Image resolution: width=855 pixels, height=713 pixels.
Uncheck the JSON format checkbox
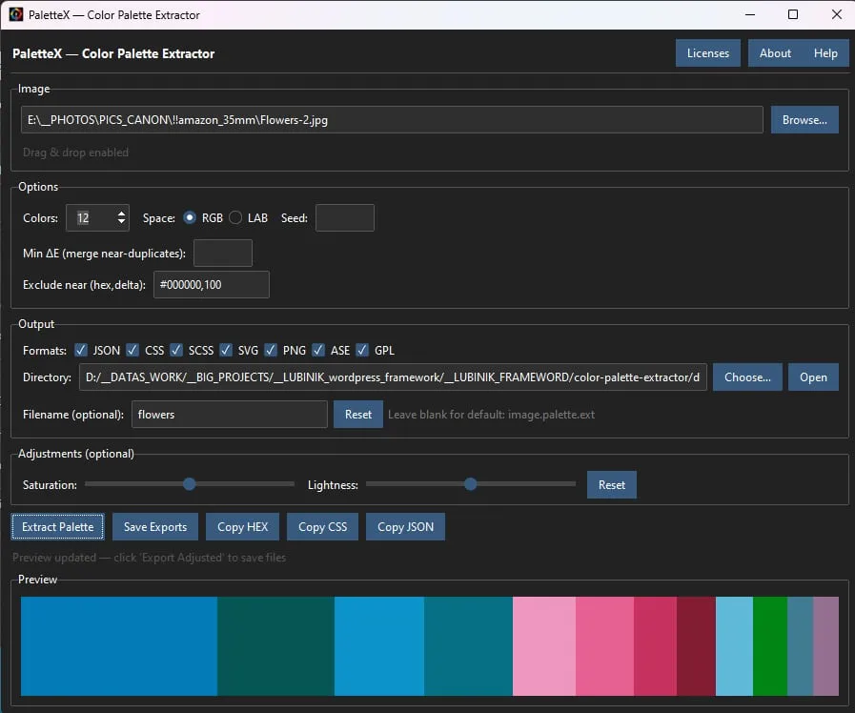point(81,351)
